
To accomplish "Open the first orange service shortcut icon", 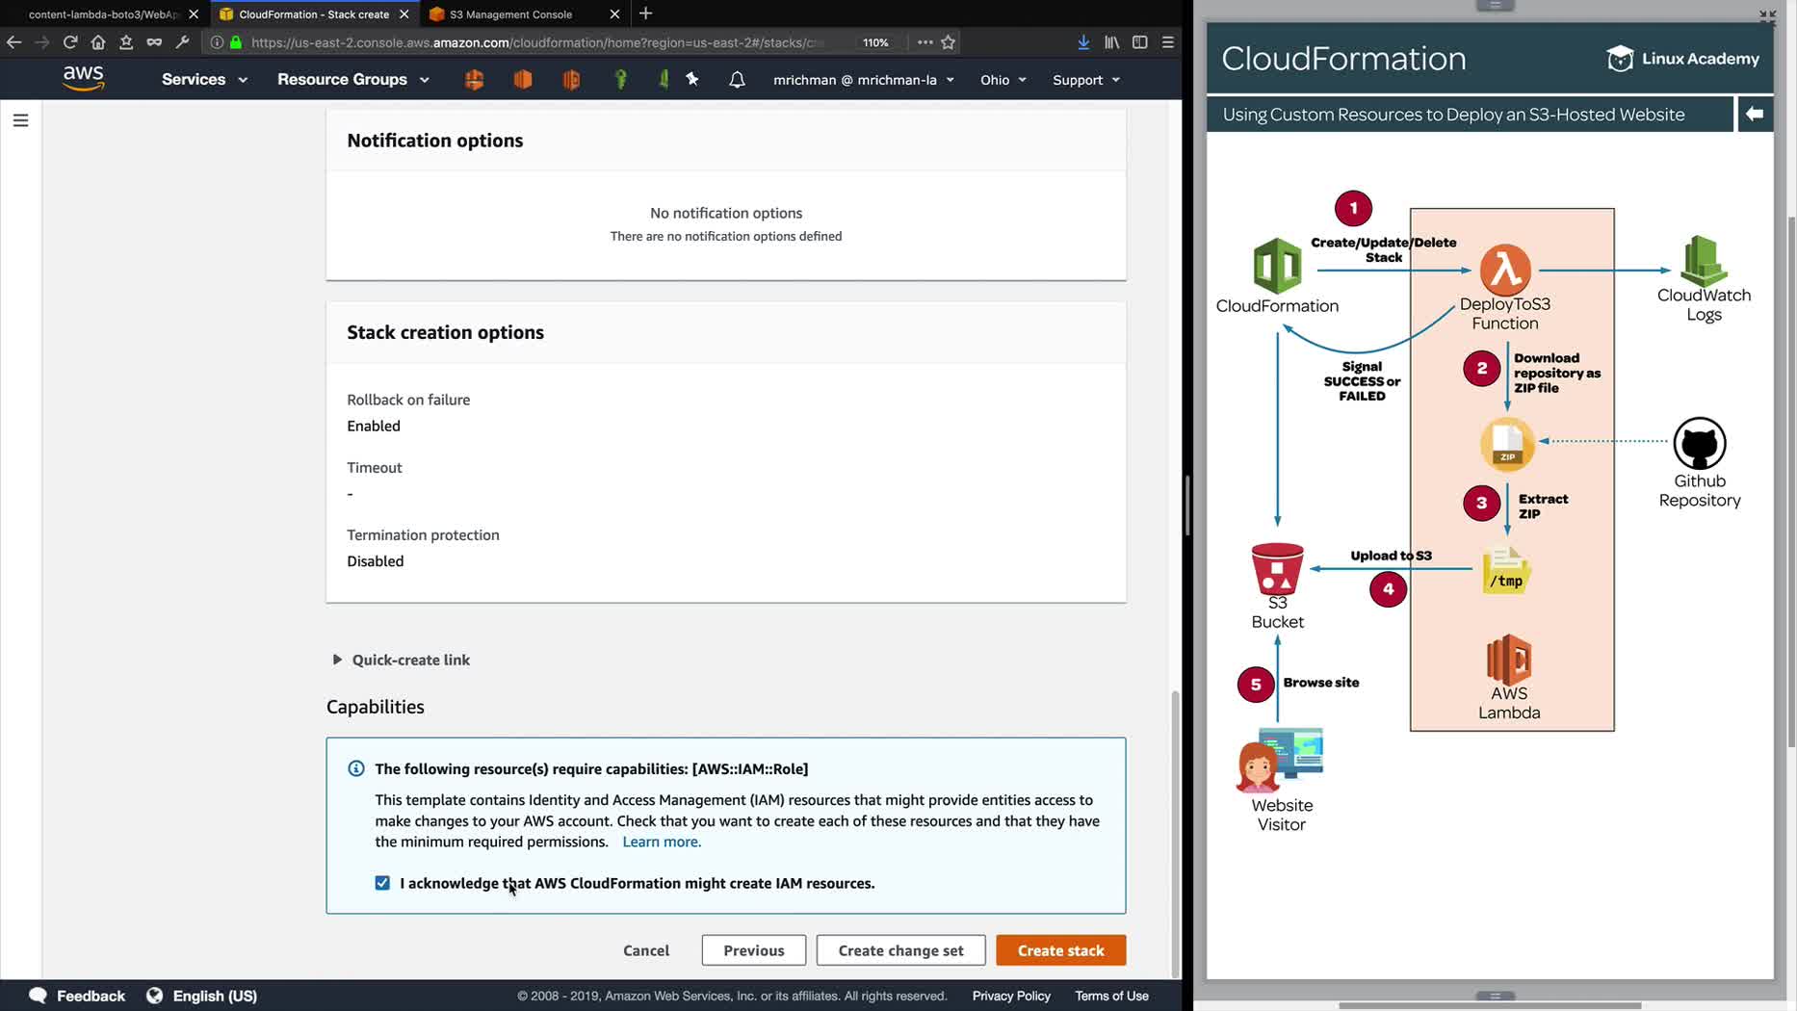I will click(474, 80).
